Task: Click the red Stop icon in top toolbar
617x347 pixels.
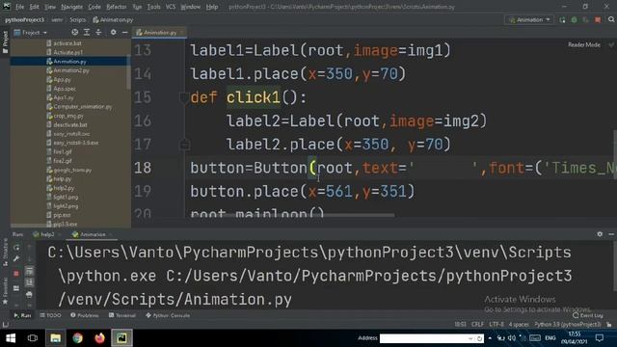Action: click(598, 19)
